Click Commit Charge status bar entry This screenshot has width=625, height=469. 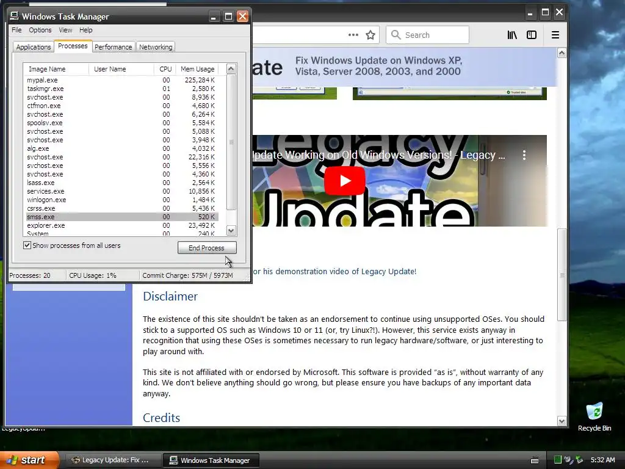188,275
